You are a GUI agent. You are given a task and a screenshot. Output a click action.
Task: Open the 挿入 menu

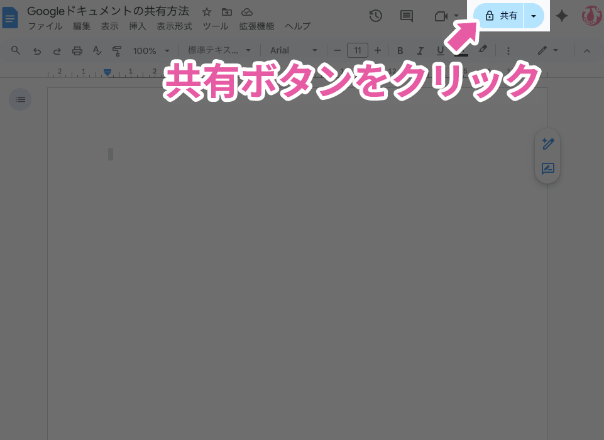(137, 26)
